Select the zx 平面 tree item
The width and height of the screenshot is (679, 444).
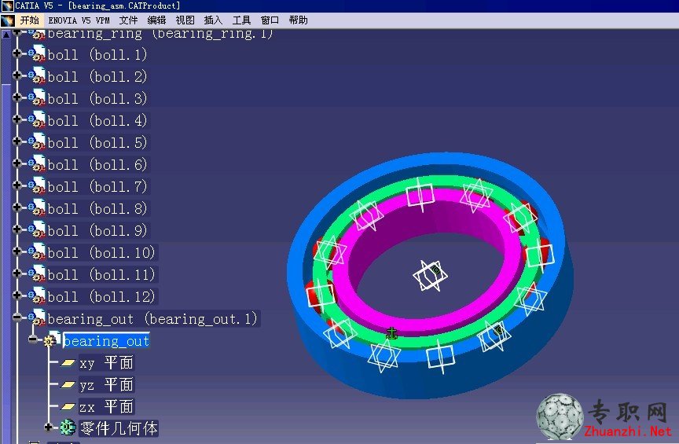coord(106,407)
